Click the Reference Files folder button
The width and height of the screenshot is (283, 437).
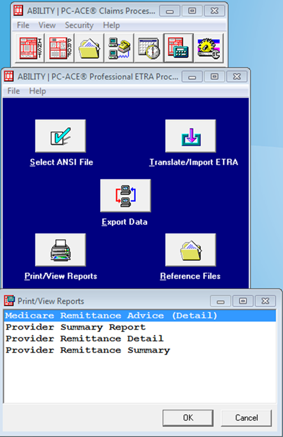190,250
